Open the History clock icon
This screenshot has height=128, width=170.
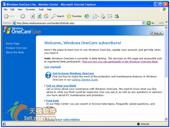(87, 16)
